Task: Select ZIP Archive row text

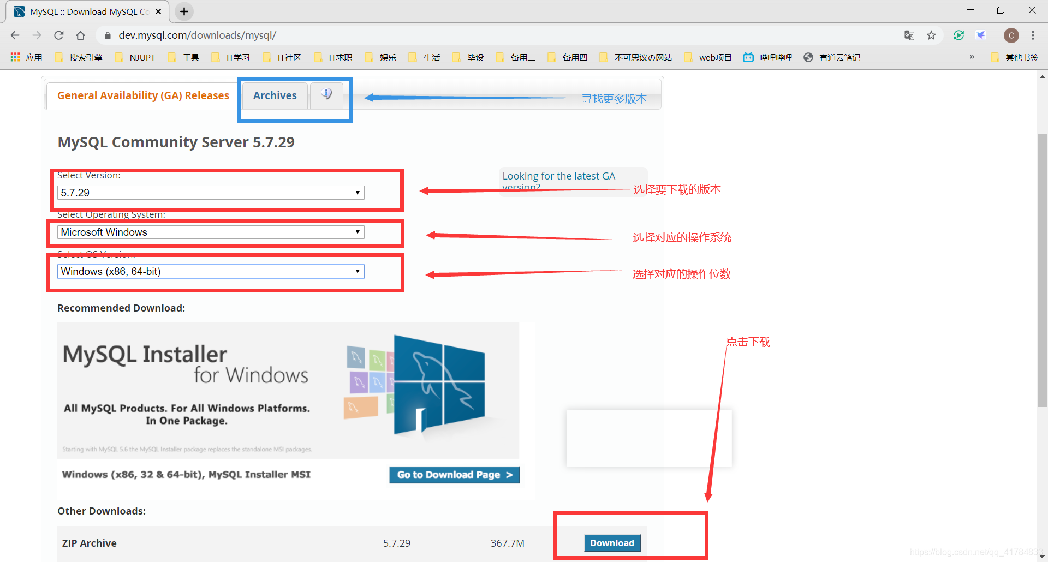Action: point(90,543)
